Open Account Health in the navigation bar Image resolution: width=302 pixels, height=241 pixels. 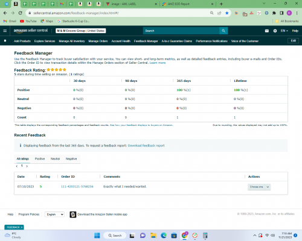pos(121,41)
